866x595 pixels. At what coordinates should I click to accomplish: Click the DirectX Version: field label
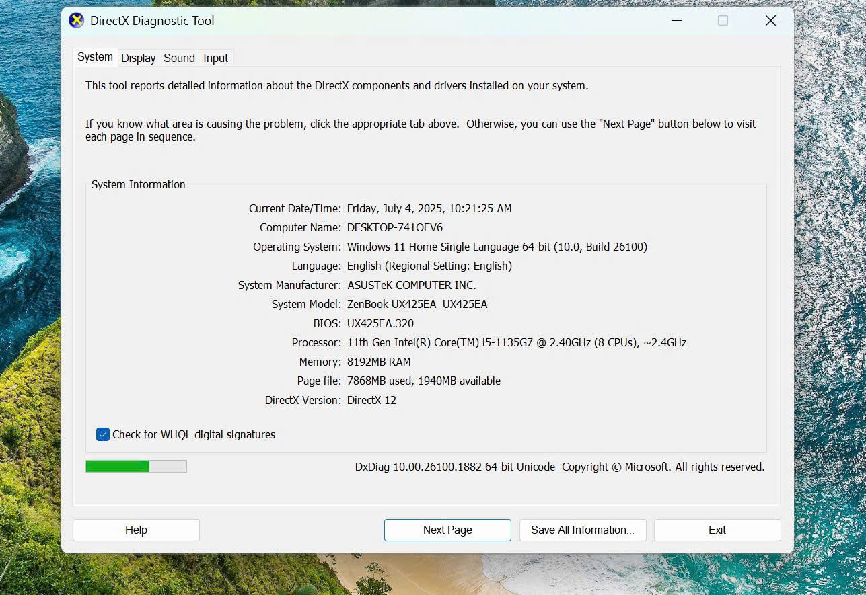[x=303, y=400]
